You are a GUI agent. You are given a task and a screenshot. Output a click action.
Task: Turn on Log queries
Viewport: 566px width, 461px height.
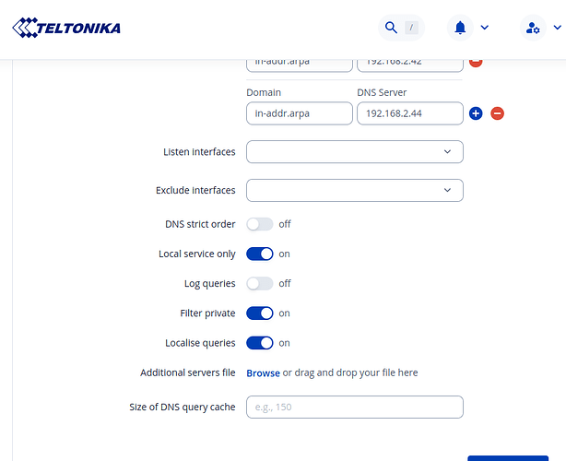point(260,283)
